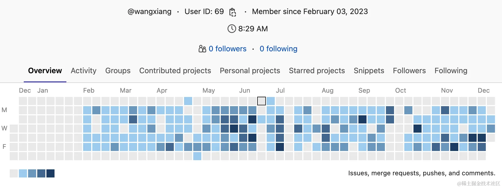Open the Following tab

451,71
